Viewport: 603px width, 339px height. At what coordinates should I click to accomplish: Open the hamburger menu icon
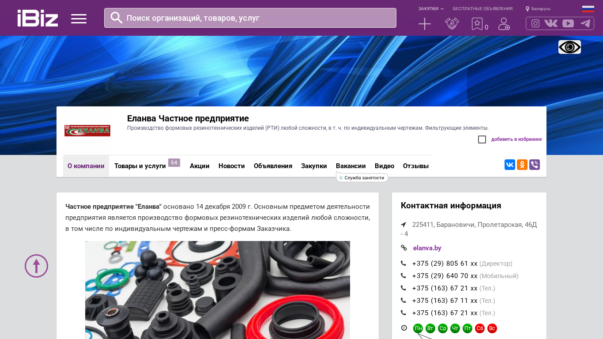tap(79, 19)
